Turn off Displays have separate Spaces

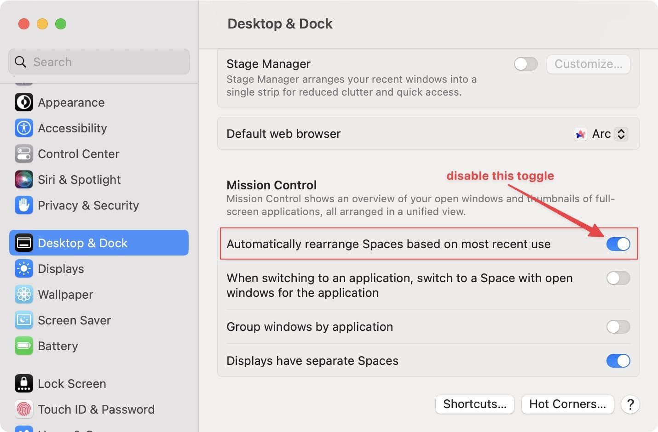(x=618, y=361)
